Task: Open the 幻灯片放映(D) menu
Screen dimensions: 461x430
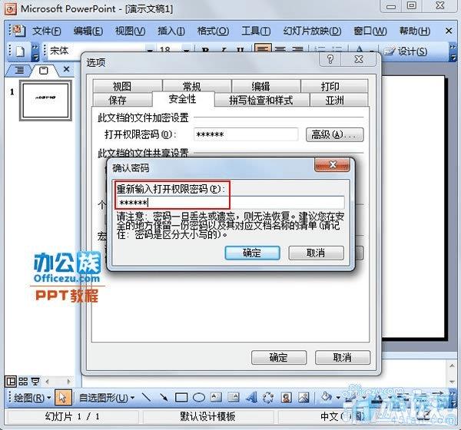Action: 312,31
